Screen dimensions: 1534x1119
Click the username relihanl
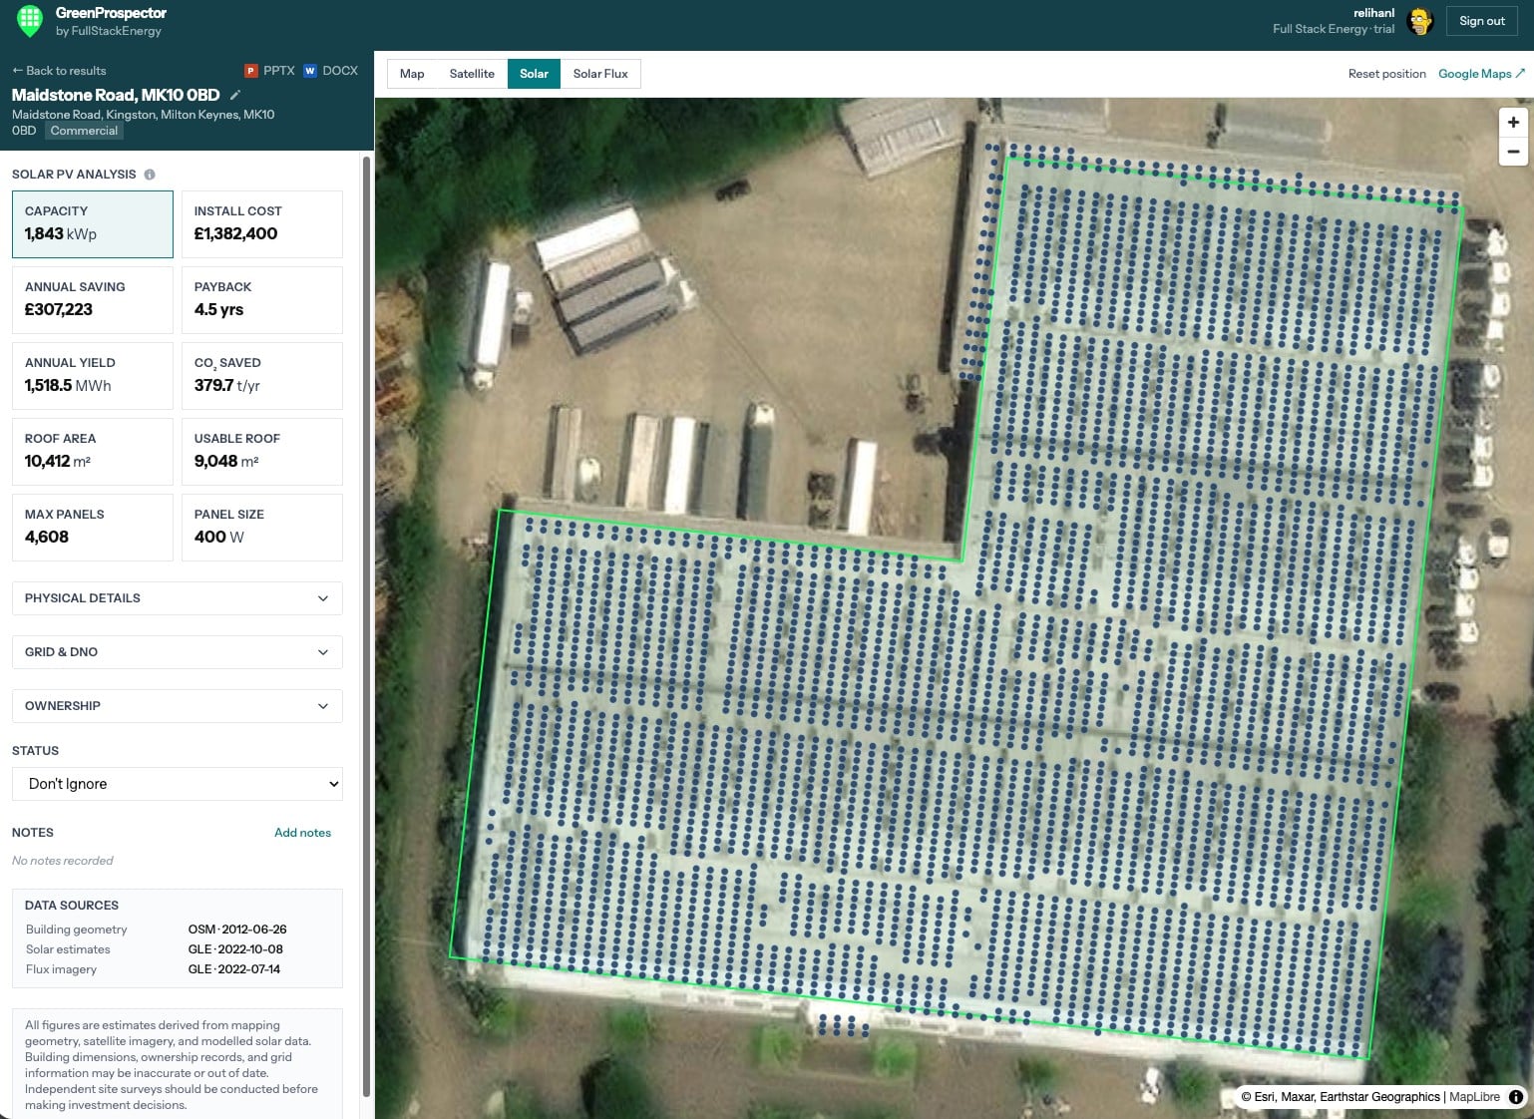pyautogui.click(x=1373, y=13)
